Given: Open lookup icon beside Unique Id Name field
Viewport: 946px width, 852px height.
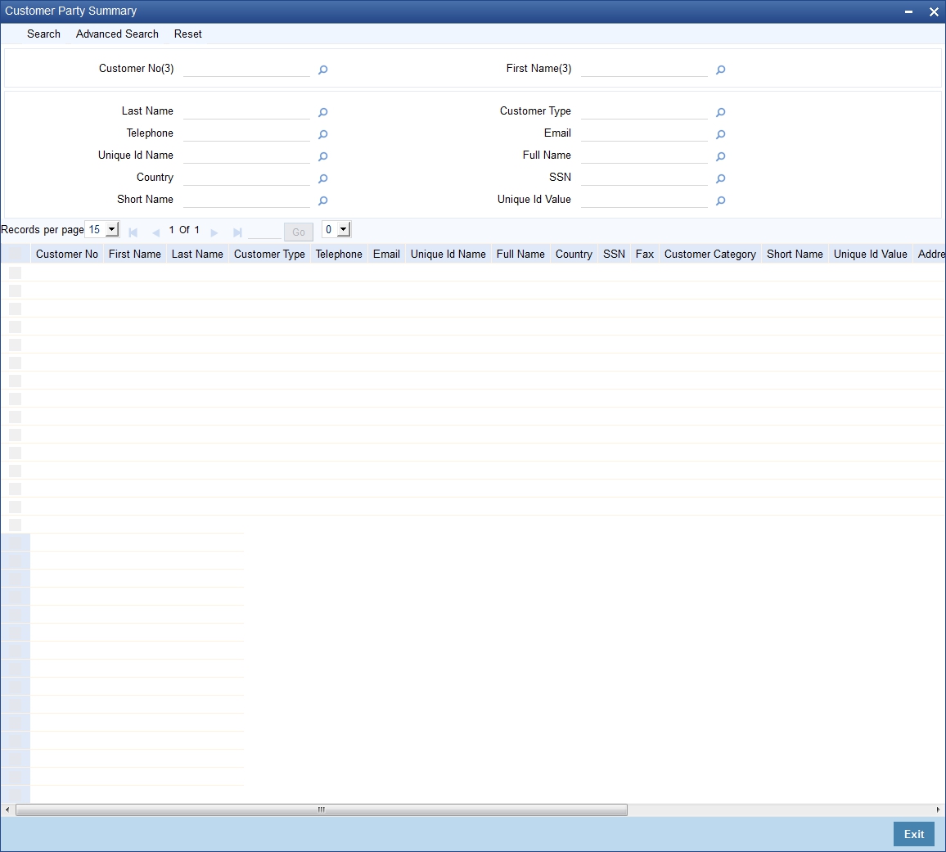Looking at the screenshot, I should point(322,157).
